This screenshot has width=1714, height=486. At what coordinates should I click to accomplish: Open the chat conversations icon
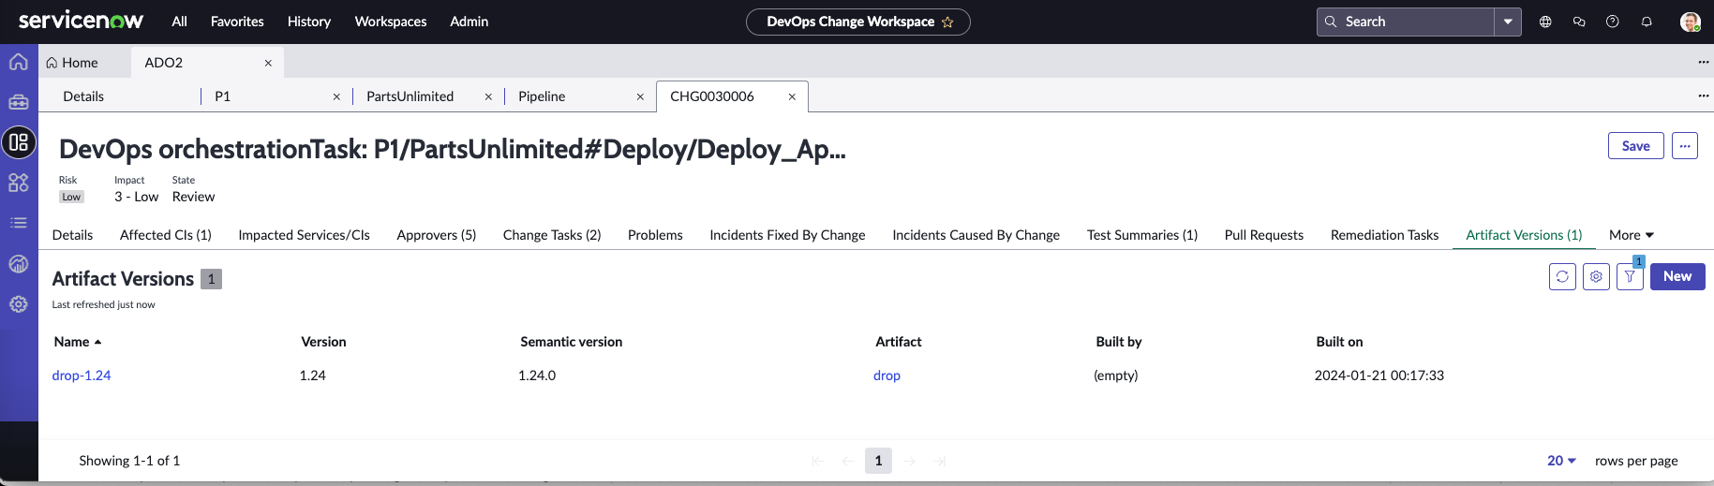[1579, 22]
